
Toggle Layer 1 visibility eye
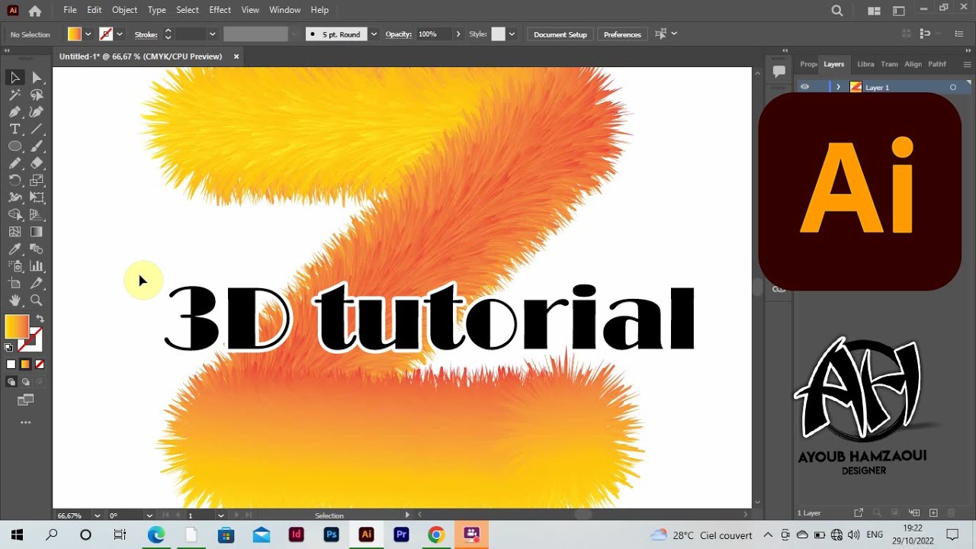tap(804, 87)
